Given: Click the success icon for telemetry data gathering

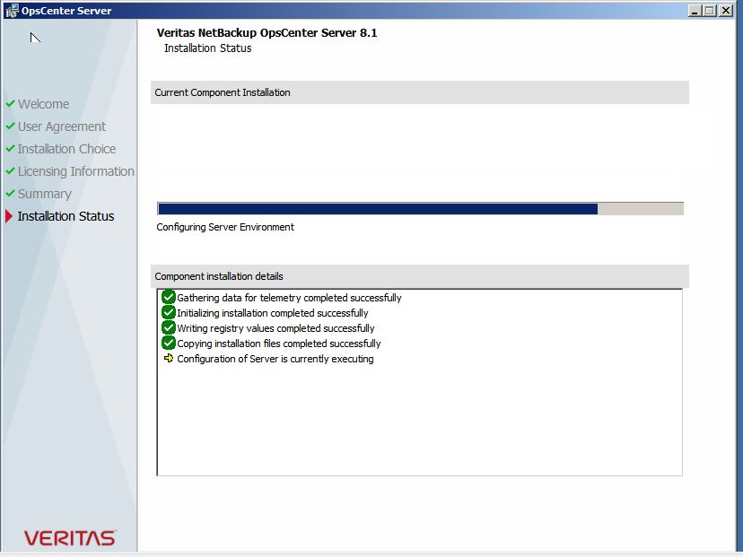Looking at the screenshot, I should coord(168,297).
